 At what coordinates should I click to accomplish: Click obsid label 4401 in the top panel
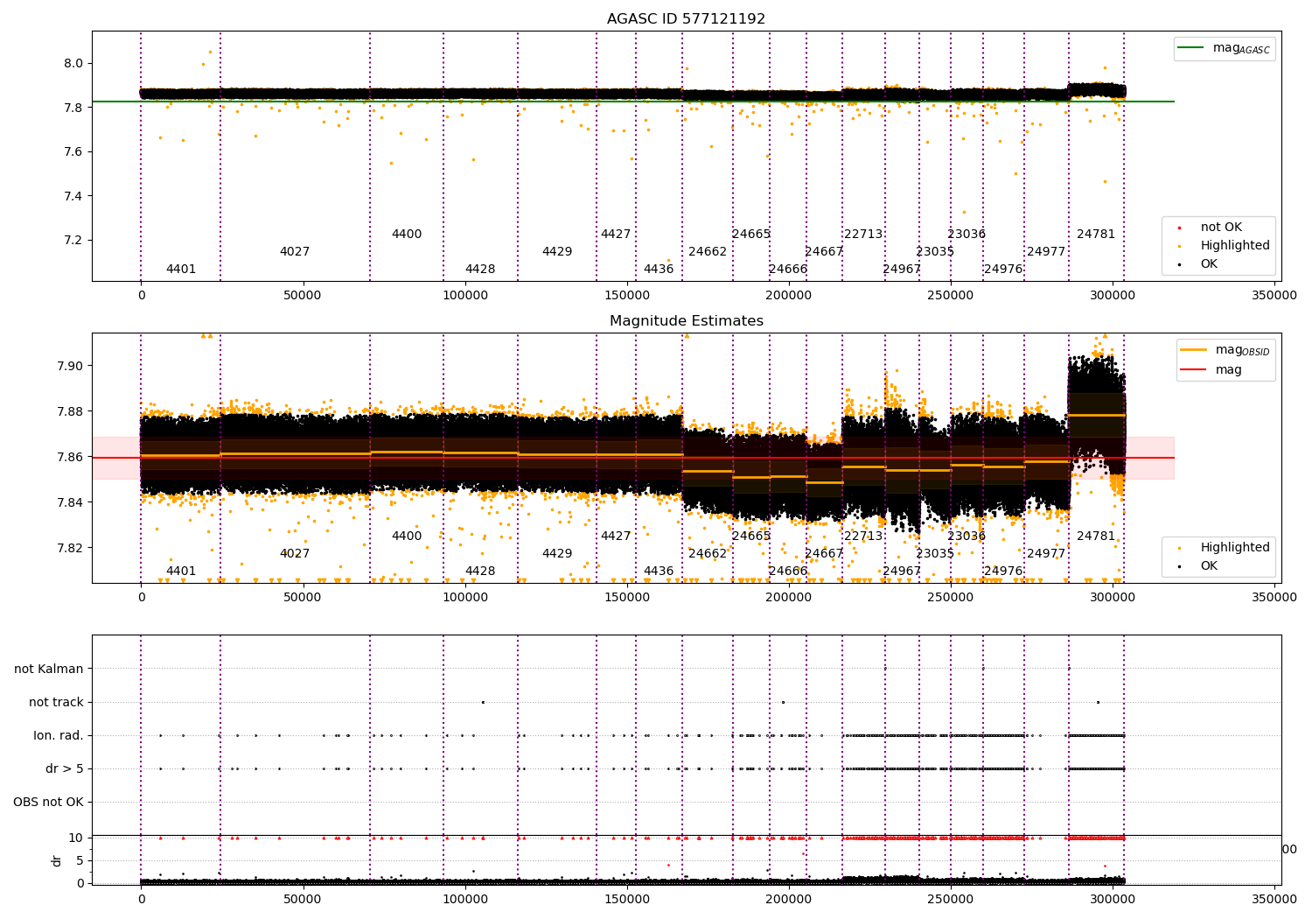[x=181, y=270]
